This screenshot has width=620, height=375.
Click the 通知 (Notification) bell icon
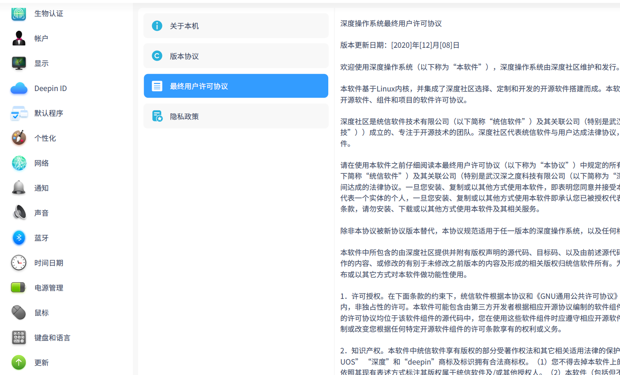tap(19, 188)
